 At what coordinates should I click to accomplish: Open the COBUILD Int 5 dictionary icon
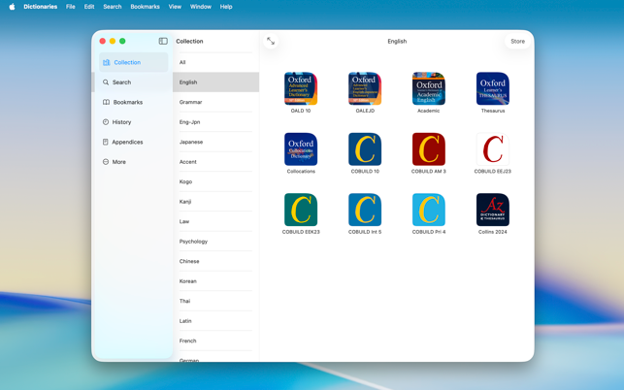365,210
